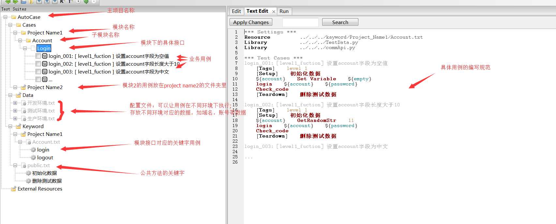Click the Search button
Image resolution: width=556 pixels, height=224 pixels.
pos(340,22)
